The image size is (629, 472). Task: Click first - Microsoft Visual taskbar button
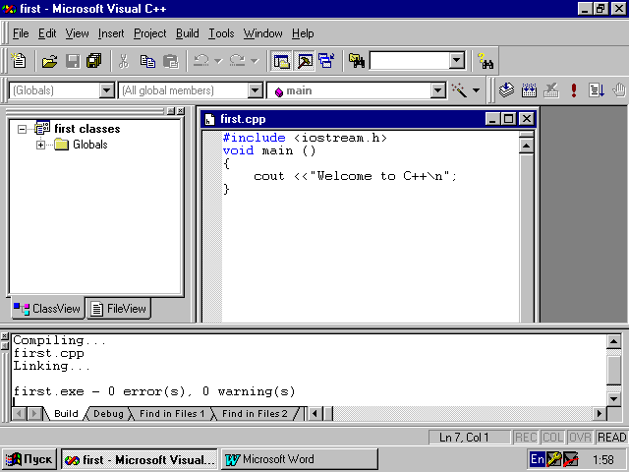coord(140,459)
